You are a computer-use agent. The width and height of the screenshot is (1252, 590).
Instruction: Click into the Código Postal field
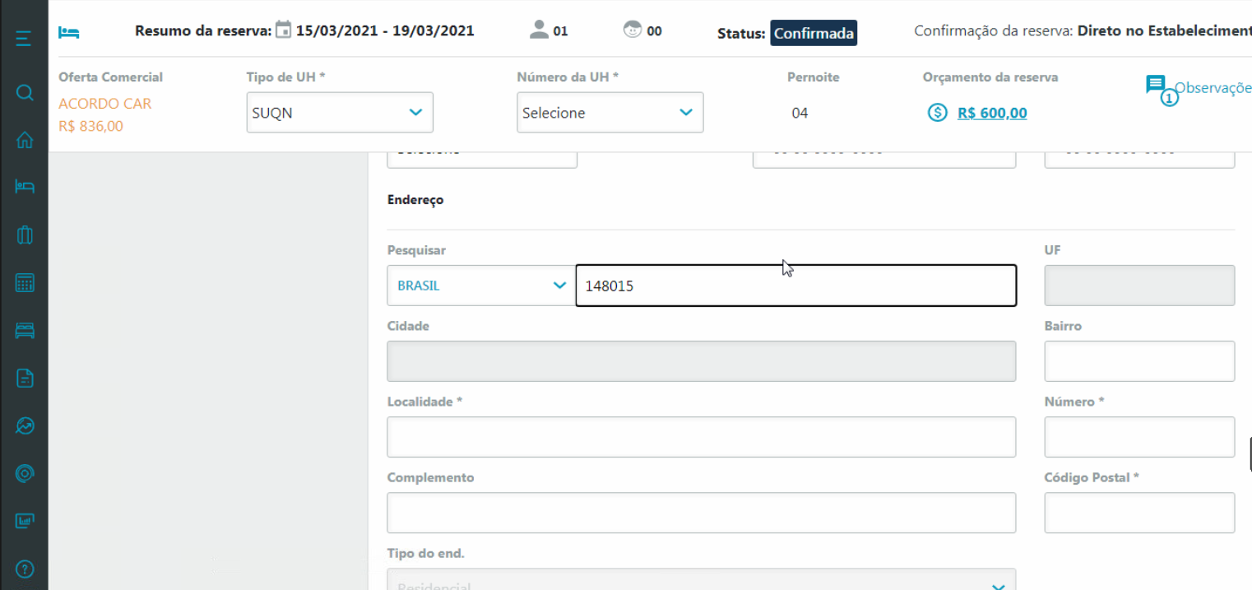[1139, 513]
